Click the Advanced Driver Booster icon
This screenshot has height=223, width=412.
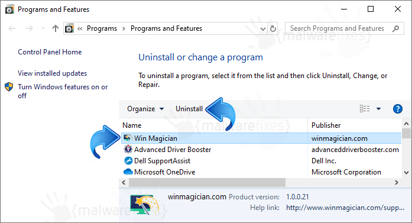(128, 149)
